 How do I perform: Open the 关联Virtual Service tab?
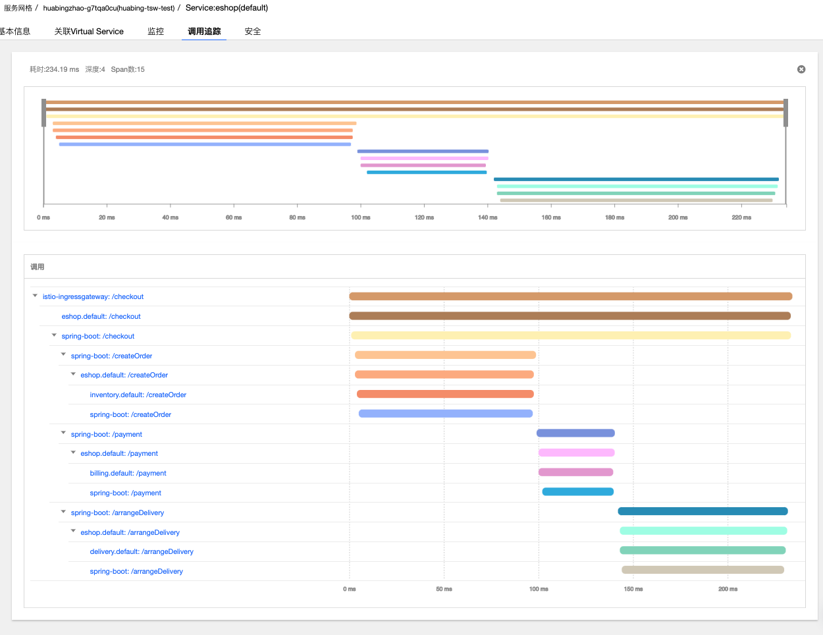coord(89,31)
